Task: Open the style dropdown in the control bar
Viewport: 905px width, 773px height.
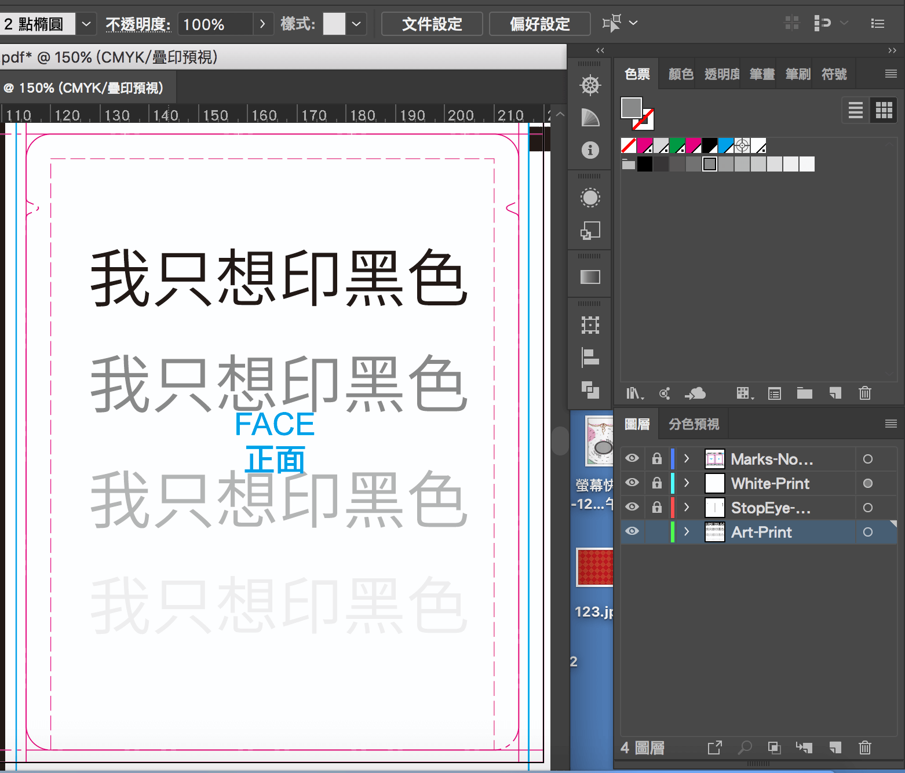Action: [x=356, y=24]
